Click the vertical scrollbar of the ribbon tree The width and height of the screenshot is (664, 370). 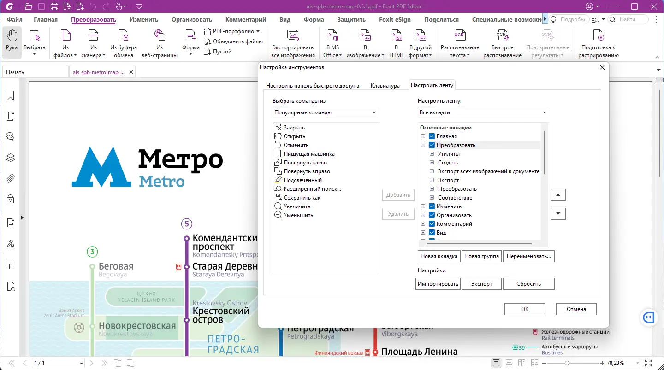coord(545,152)
